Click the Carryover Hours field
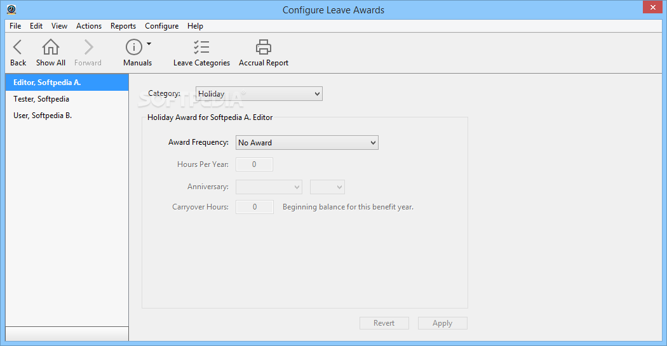 (254, 207)
